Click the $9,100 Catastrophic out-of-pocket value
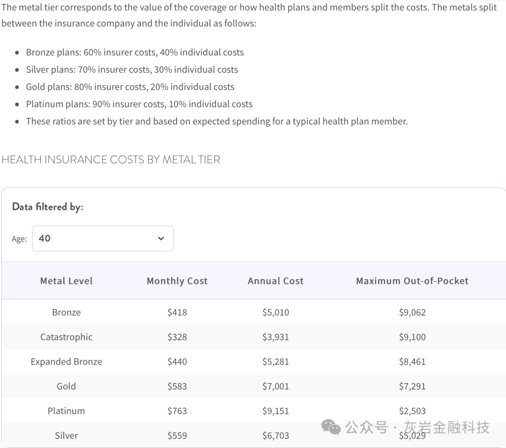The image size is (506, 448). [x=412, y=337]
